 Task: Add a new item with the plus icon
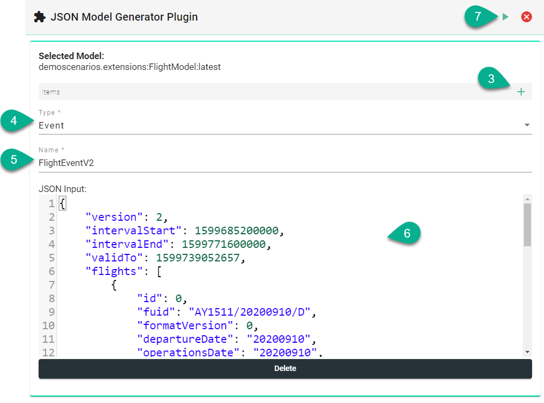(x=521, y=92)
